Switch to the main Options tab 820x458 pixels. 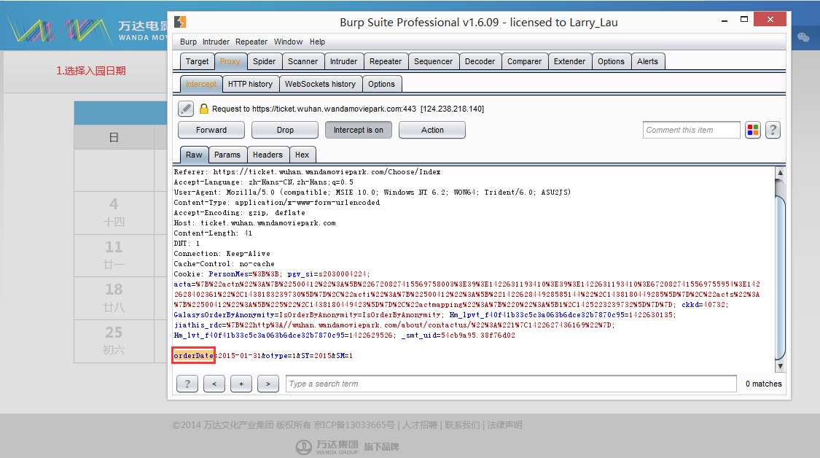[x=611, y=61]
